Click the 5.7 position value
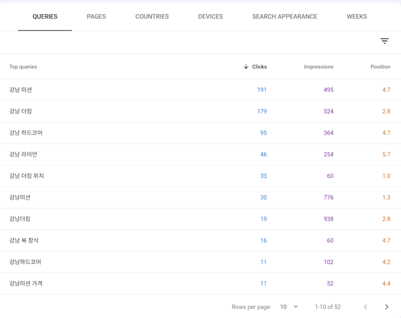The height and width of the screenshot is (318, 401). pyautogui.click(x=386, y=154)
